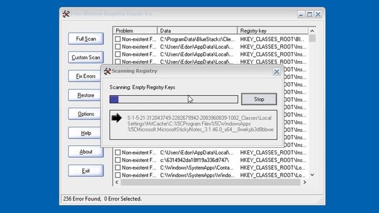This screenshot has height=213, width=379.
Task: Click the c:\6314942da18ff19a336df747\ data cell
Action: point(194,160)
